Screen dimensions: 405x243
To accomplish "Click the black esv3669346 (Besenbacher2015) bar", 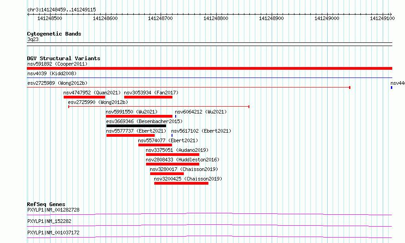I will pyautogui.click(x=136, y=126).
